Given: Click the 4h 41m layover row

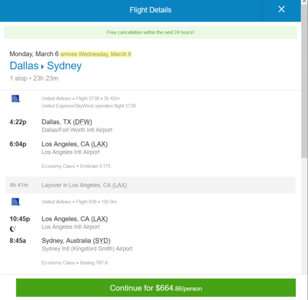Looking at the screenshot, I should [151, 185].
